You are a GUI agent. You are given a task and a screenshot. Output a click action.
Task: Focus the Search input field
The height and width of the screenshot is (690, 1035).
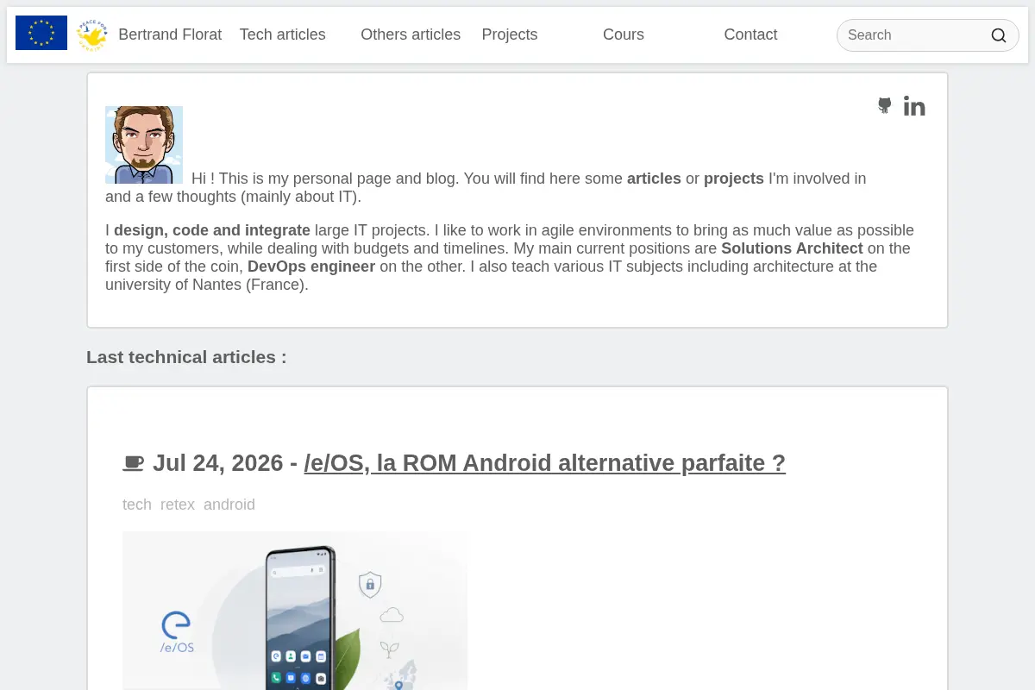(928, 35)
